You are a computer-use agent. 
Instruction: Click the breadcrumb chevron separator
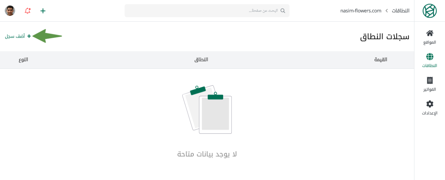(x=387, y=11)
